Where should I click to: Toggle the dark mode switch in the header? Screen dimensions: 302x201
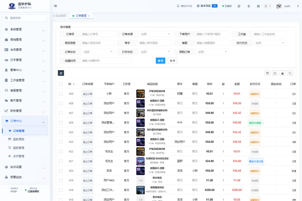(x=268, y=6)
